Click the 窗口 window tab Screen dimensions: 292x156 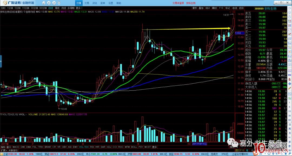9,147
